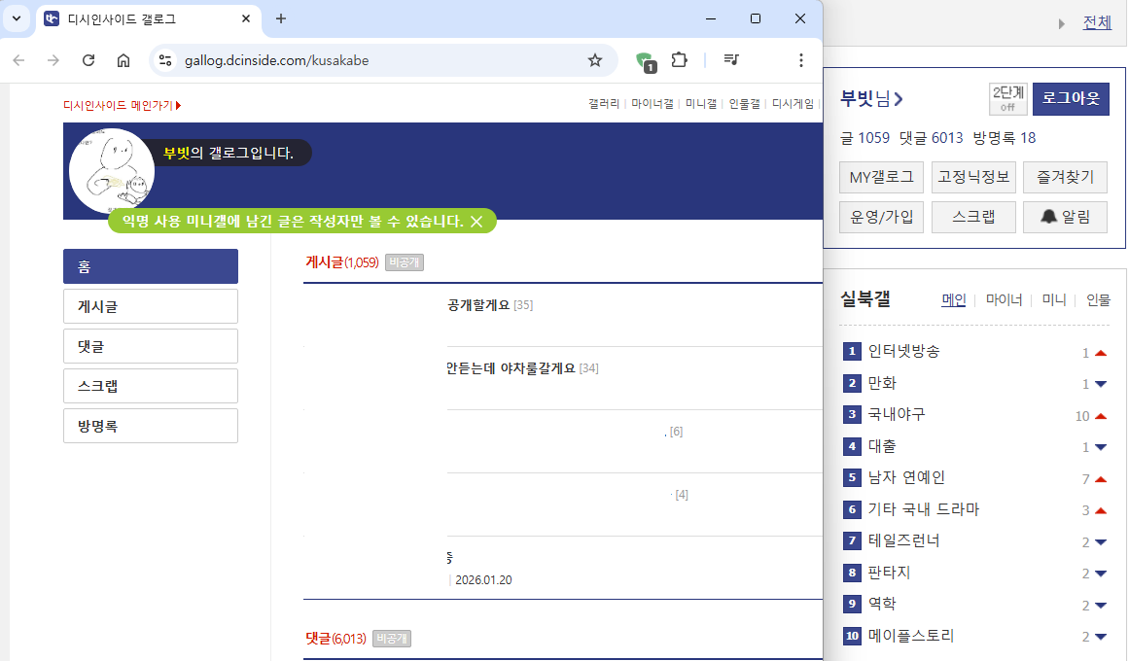
Task: Open the 알림 notifications button
Action: point(1065,217)
